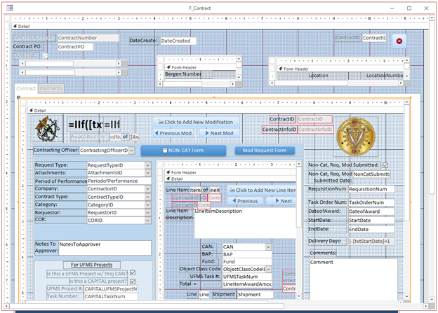Click the Next Mod button

click(220, 133)
